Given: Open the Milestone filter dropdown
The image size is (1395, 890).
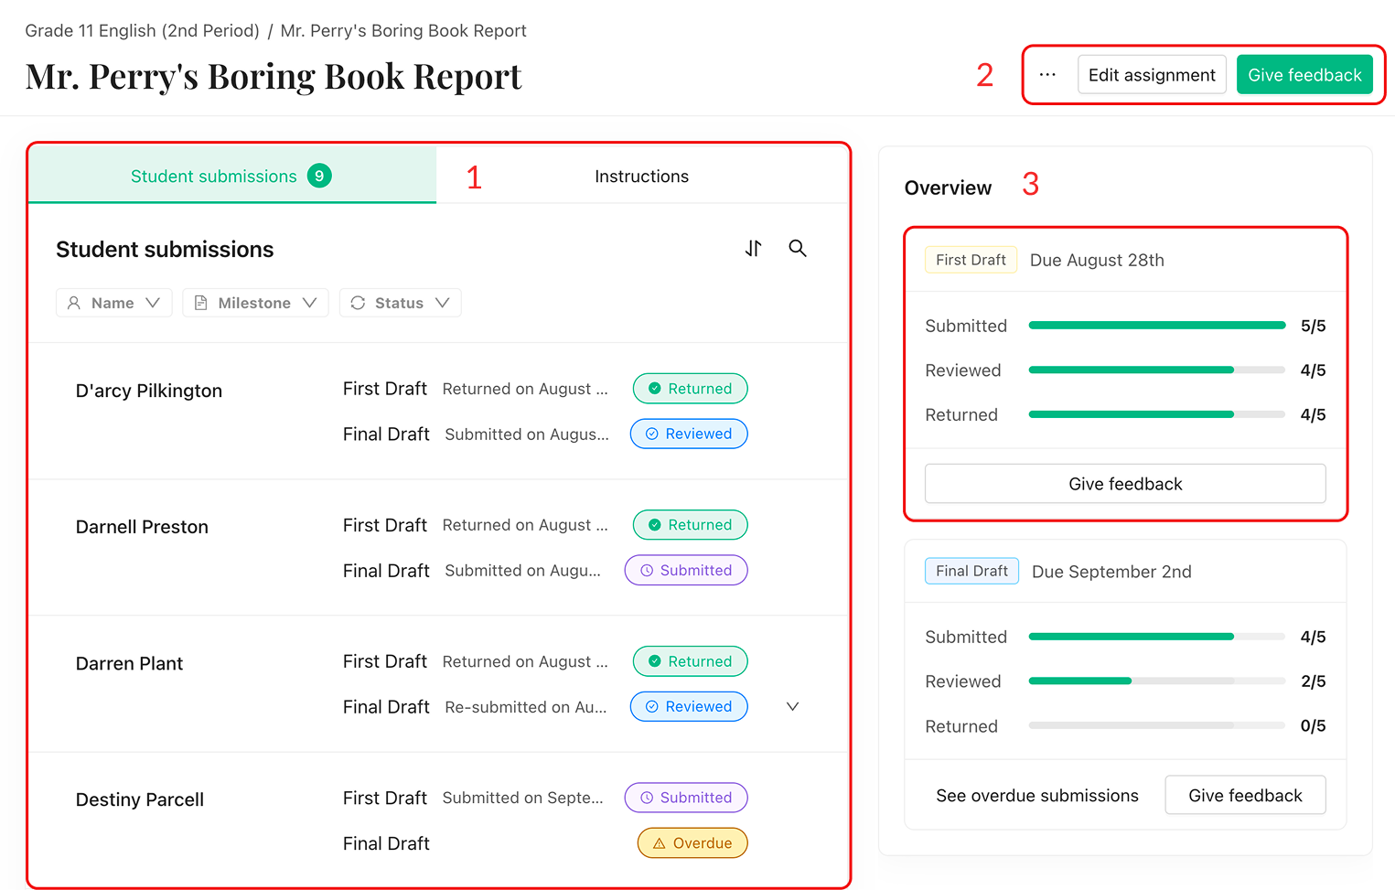Looking at the screenshot, I should tap(255, 303).
